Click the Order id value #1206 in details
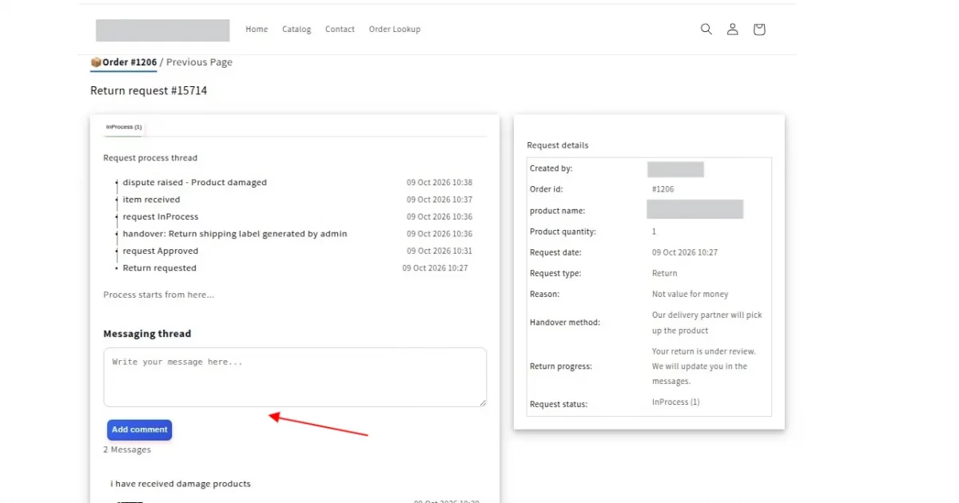The width and height of the screenshot is (959, 503). point(663,189)
